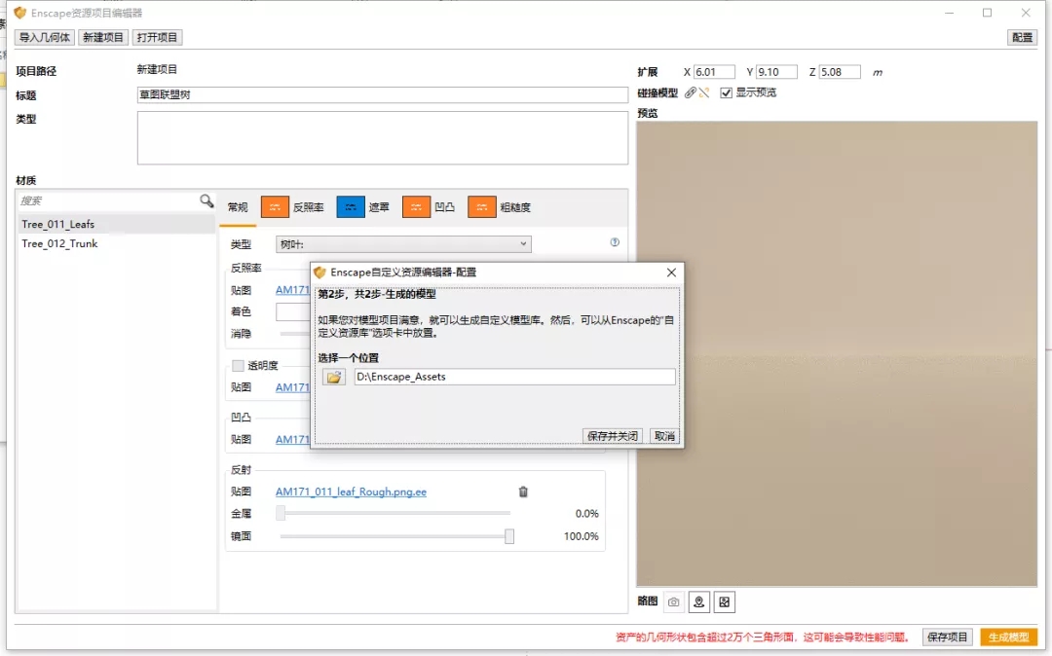Click the trash icon beside leaf_Rough texture

point(523,492)
